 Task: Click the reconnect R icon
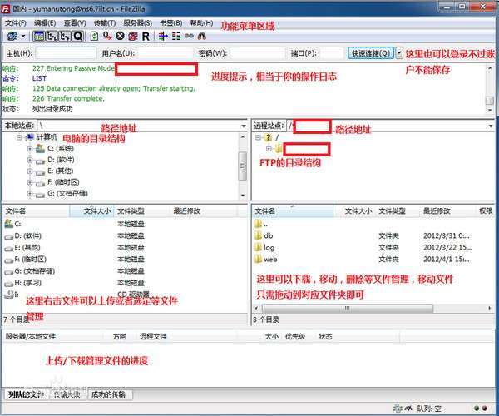[x=146, y=37]
